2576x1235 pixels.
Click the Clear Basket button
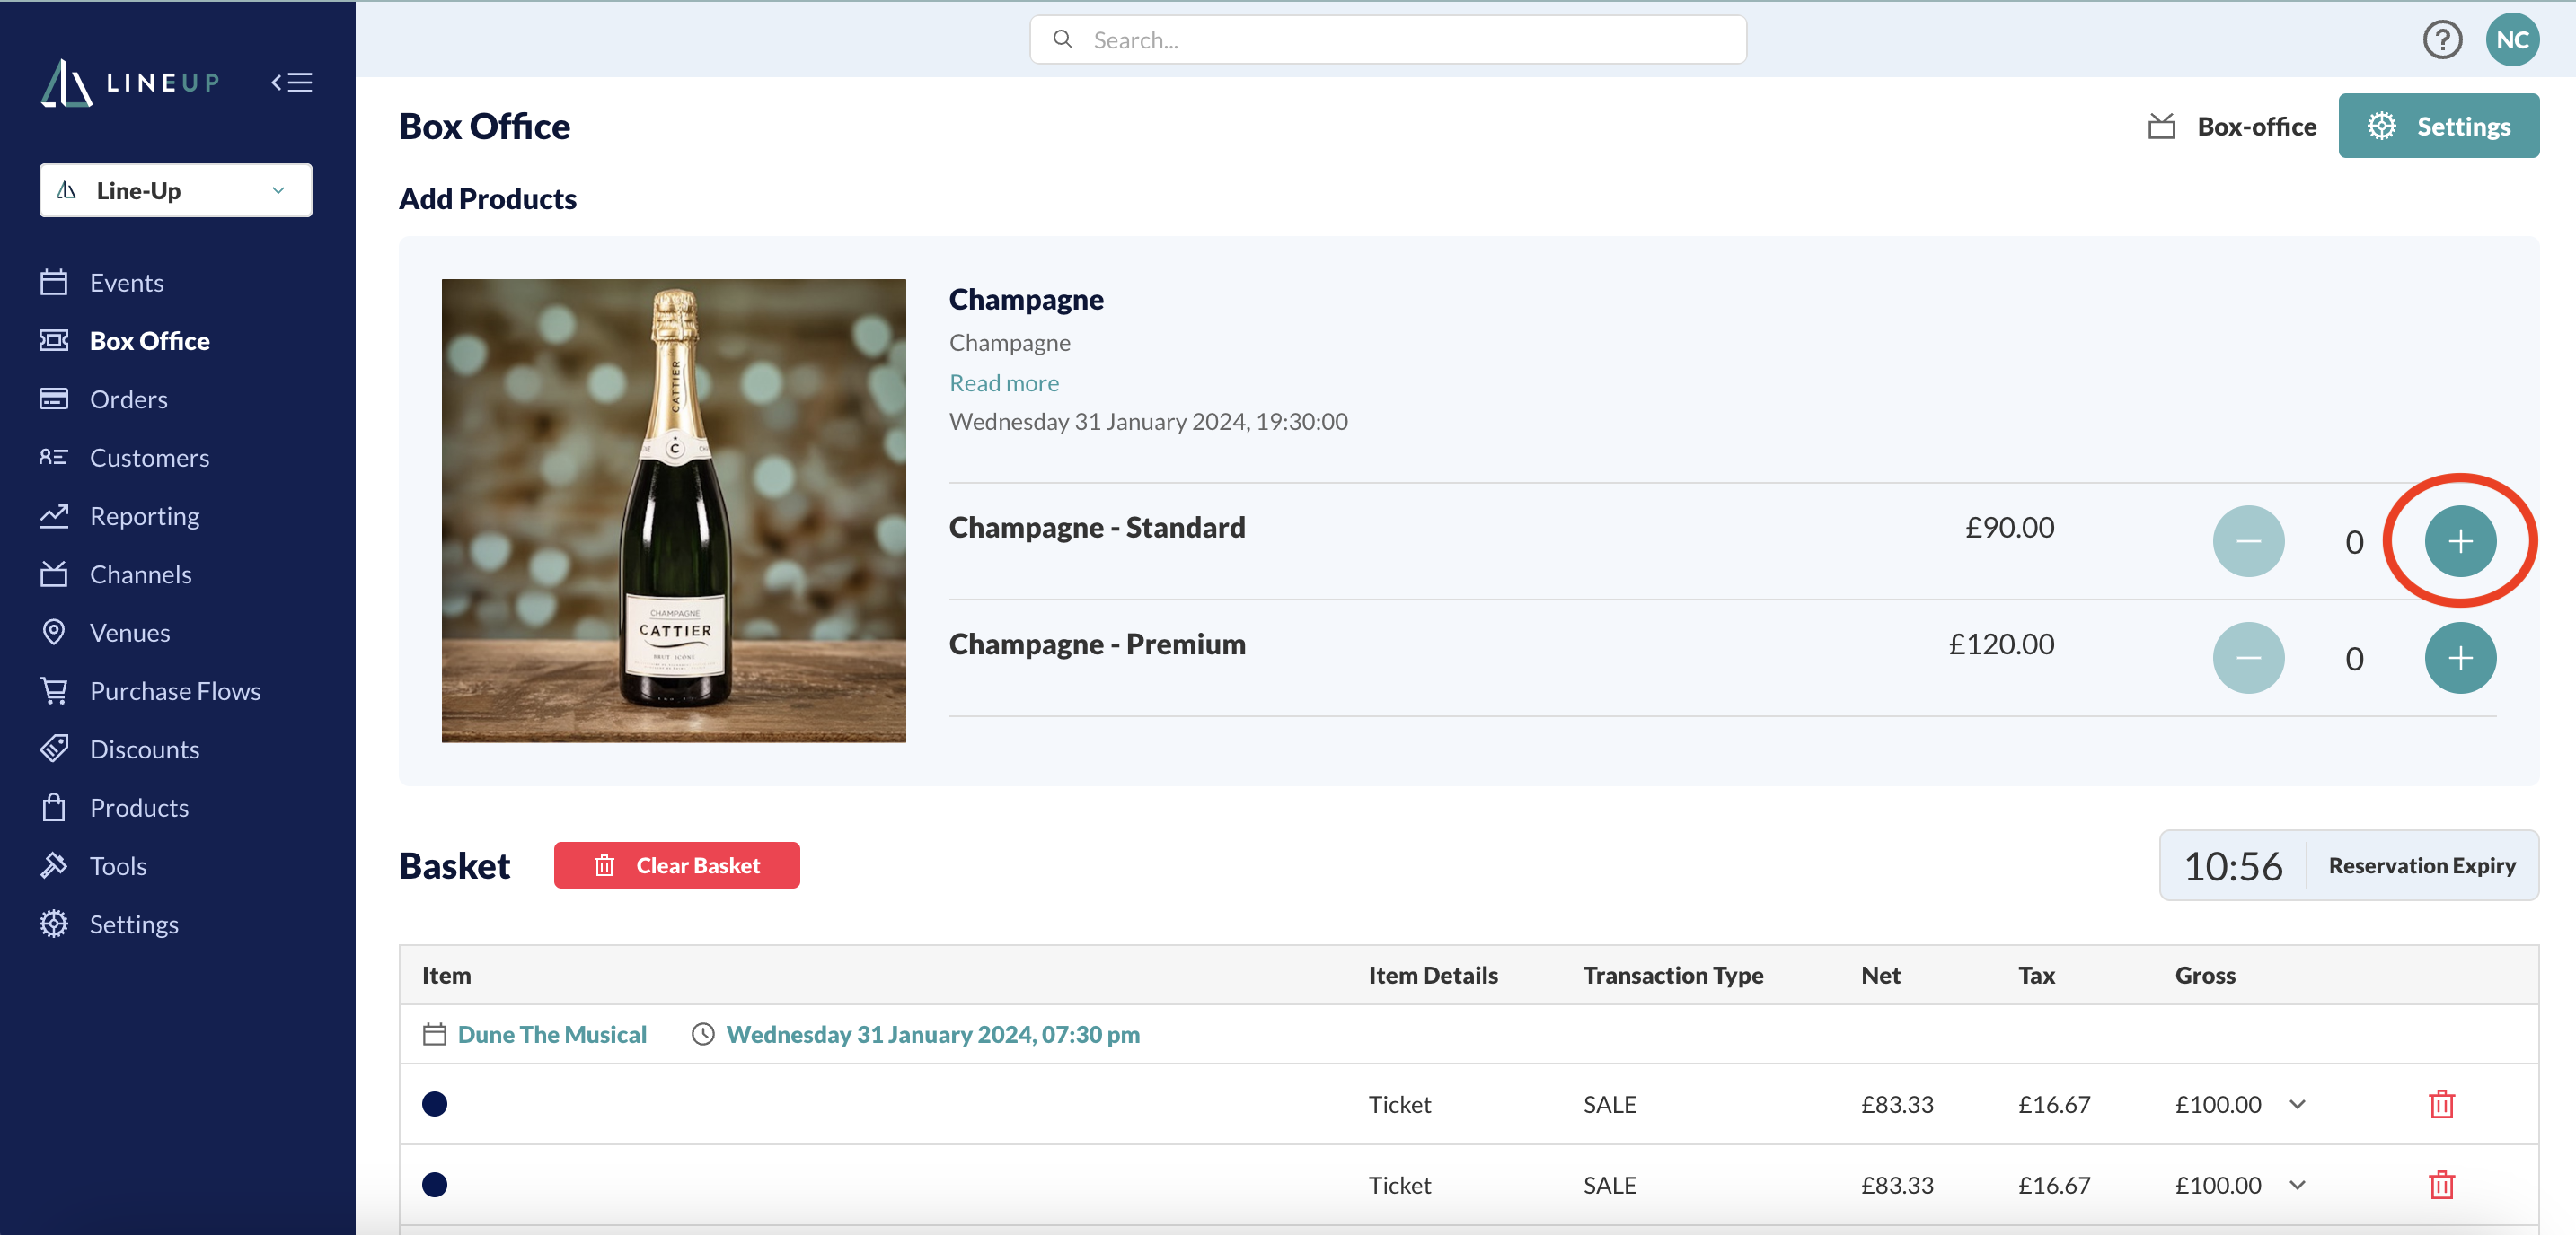click(x=677, y=865)
